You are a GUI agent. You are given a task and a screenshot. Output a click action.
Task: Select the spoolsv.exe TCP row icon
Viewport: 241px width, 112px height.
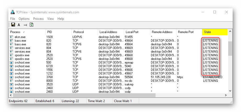coord(12,55)
